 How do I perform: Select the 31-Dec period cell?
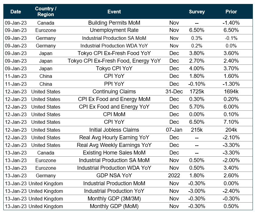(x=174, y=92)
